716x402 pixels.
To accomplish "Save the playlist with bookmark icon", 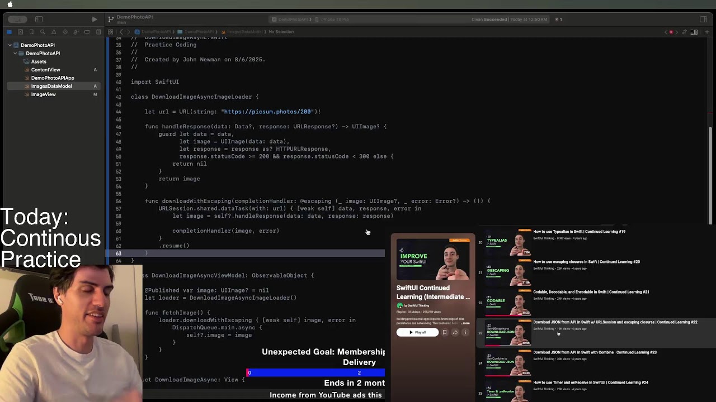I will click(x=445, y=332).
